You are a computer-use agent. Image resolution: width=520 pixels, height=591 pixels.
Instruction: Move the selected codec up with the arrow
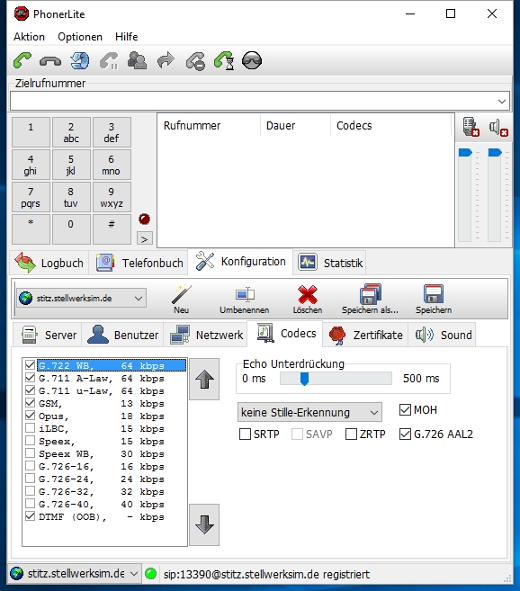click(204, 380)
